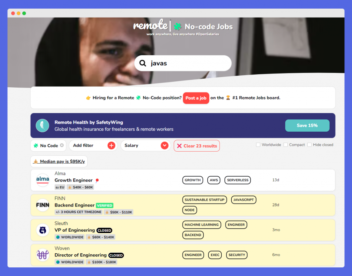
Task: Click Clear 23 results button
Action: (x=197, y=146)
